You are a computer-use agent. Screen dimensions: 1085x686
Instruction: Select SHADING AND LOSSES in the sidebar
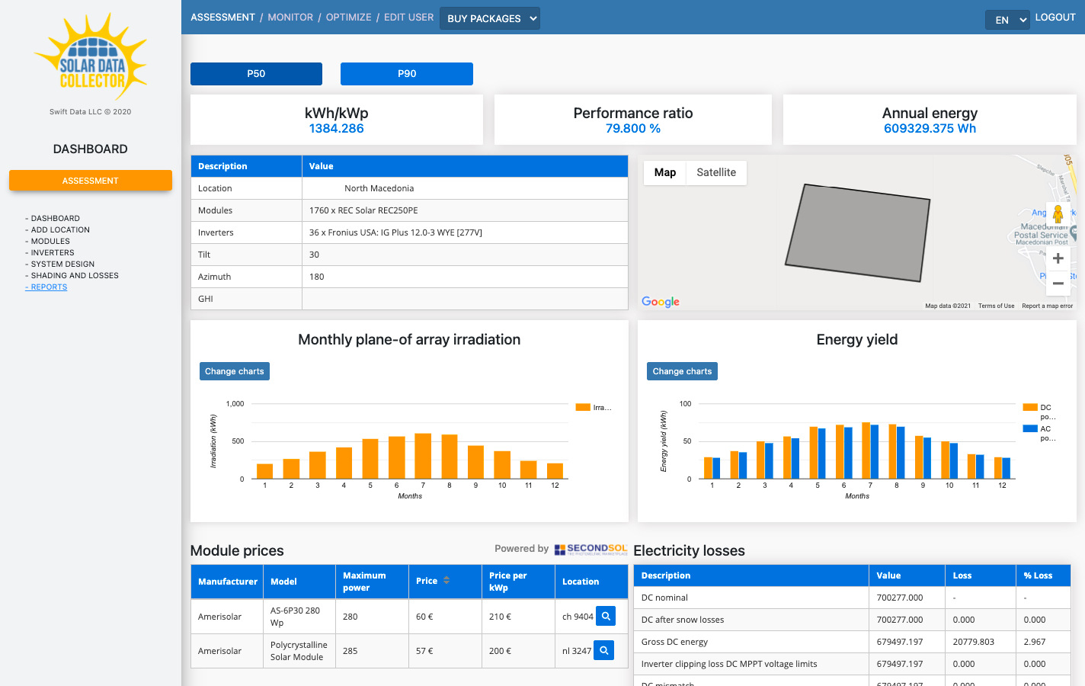click(x=73, y=275)
